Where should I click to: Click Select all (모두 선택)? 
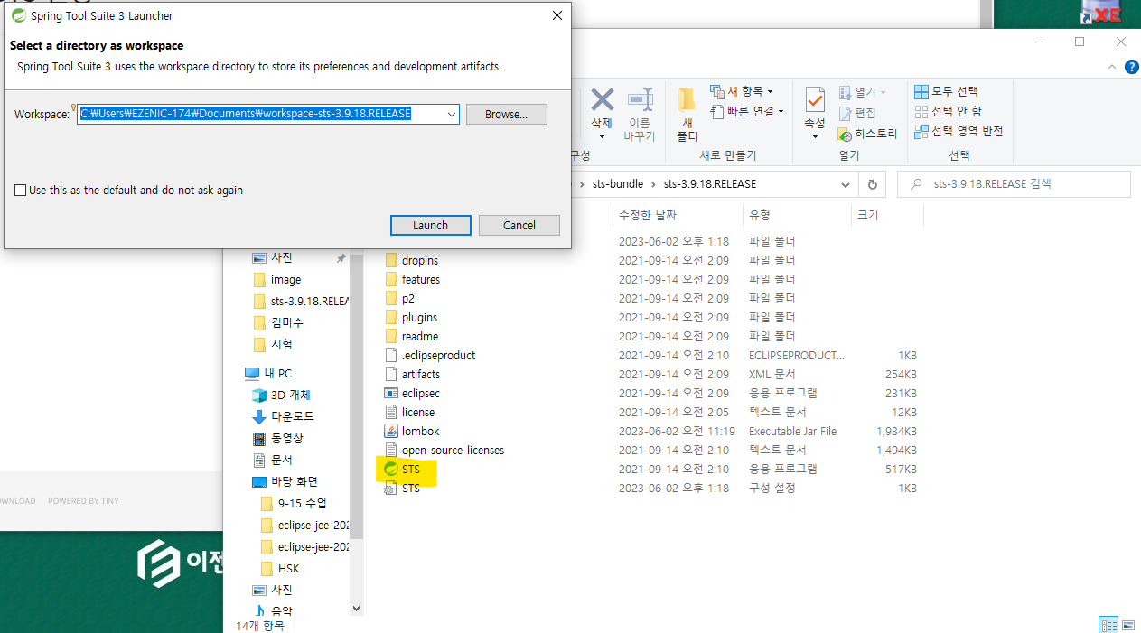pyautogui.click(x=946, y=92)
